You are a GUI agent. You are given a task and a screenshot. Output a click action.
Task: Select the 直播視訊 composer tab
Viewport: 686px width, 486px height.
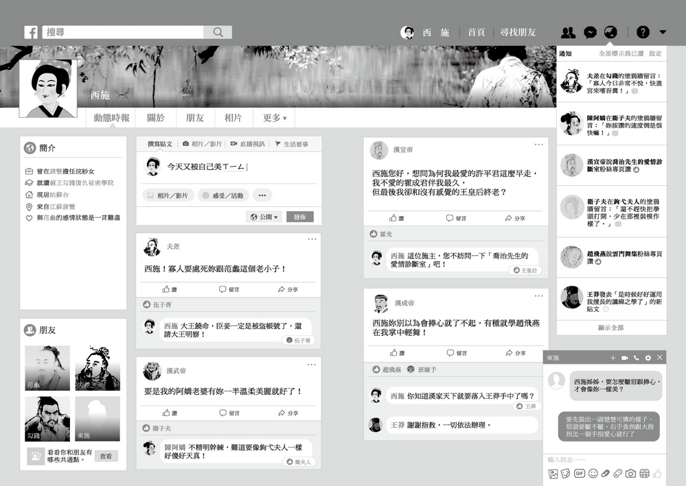click(x=248, y=144)
